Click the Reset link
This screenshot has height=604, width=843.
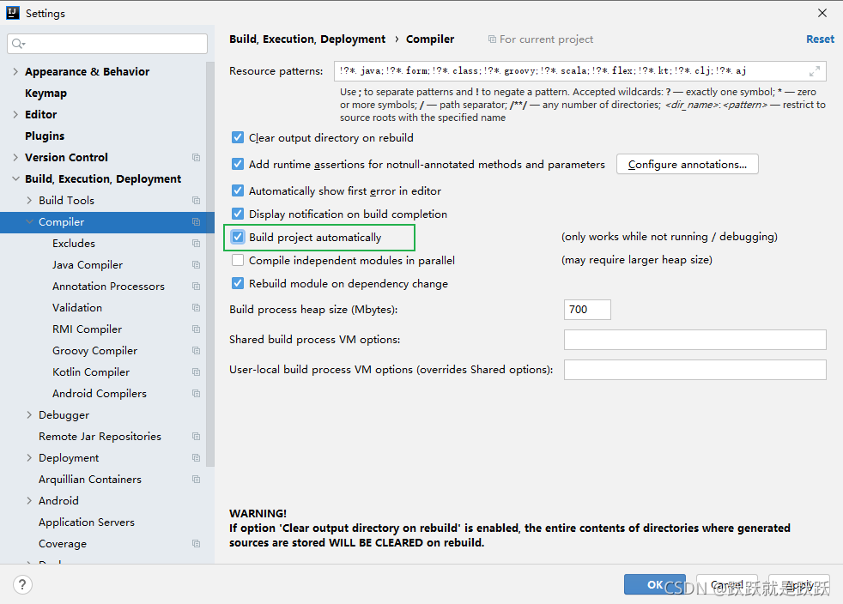820,39
